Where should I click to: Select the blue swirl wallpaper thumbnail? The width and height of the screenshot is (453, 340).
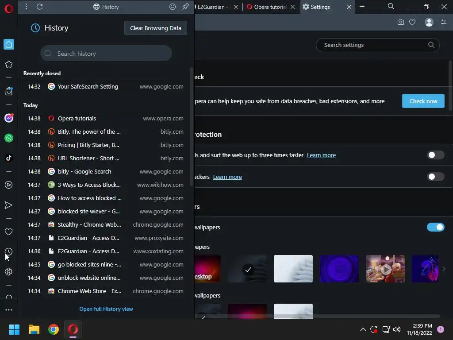(339, 269)
